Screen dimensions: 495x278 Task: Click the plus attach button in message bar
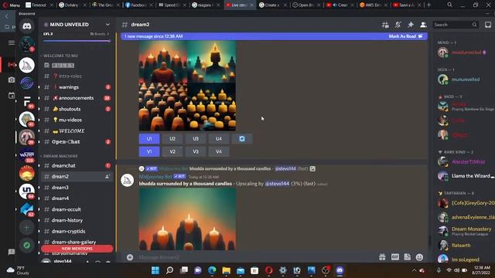pyautogui.click(x=130, y=257)
